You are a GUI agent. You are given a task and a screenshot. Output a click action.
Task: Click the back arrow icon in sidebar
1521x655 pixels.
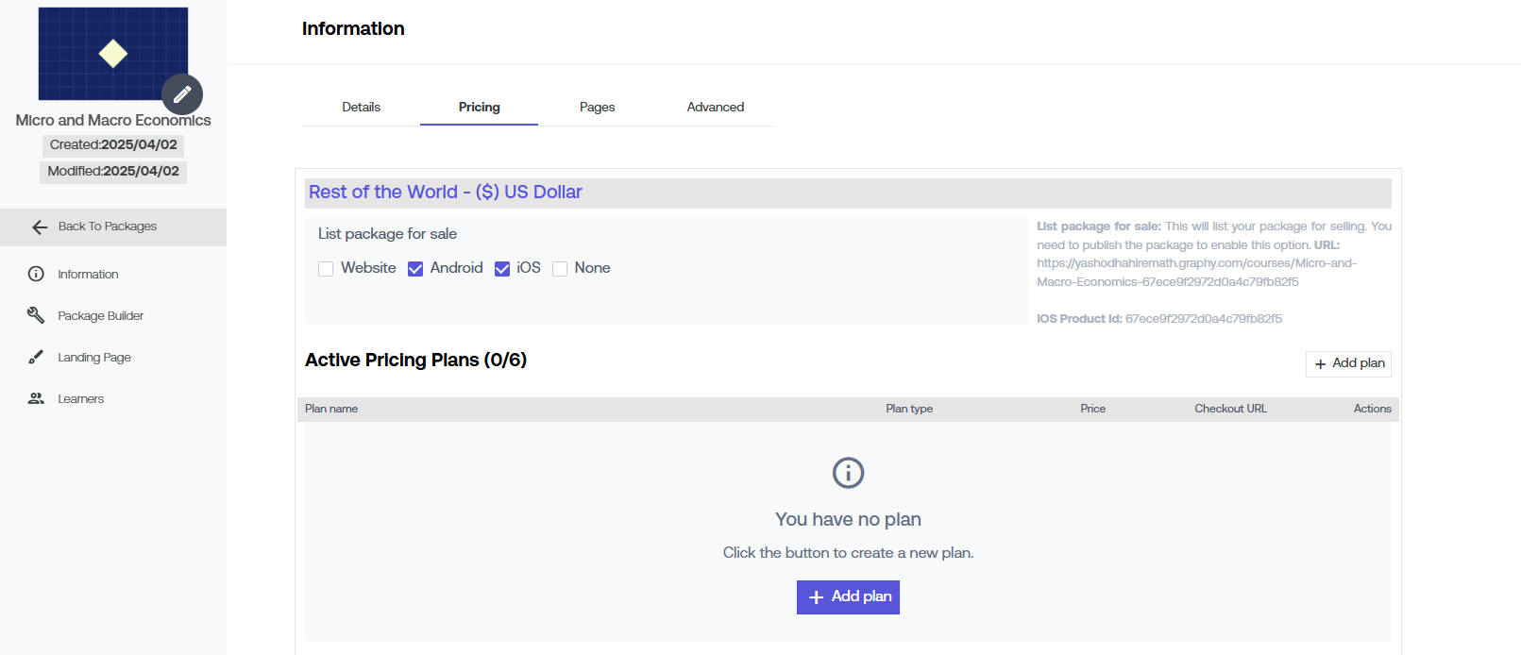click(40, 227)
